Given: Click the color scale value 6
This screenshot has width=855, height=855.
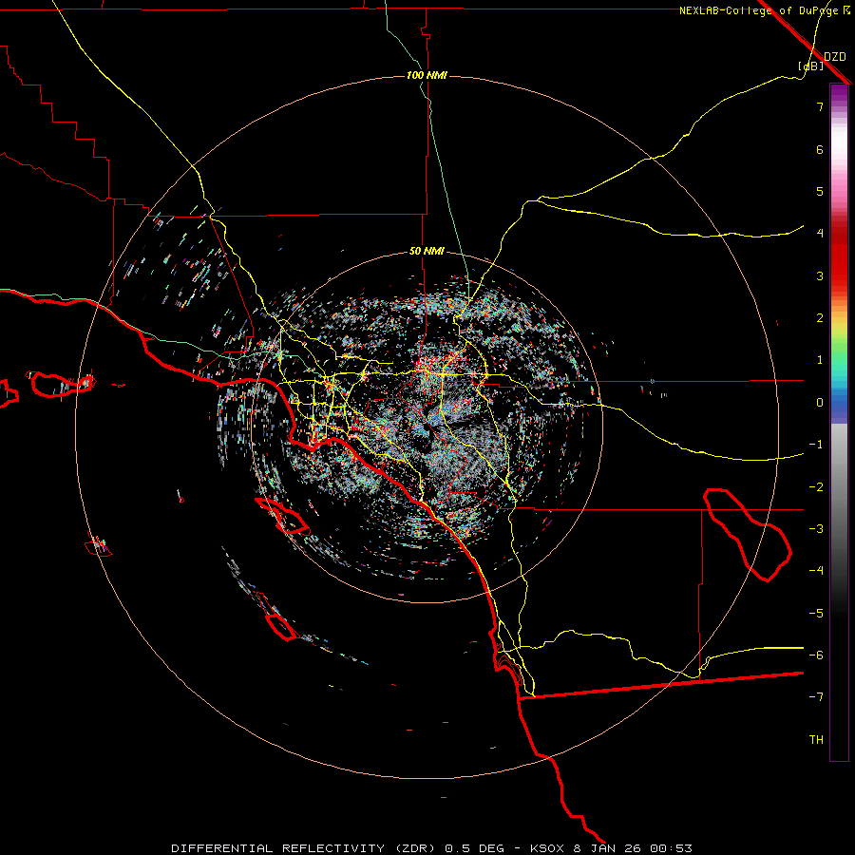Looking at the screenshot, I should coord(820,149).
